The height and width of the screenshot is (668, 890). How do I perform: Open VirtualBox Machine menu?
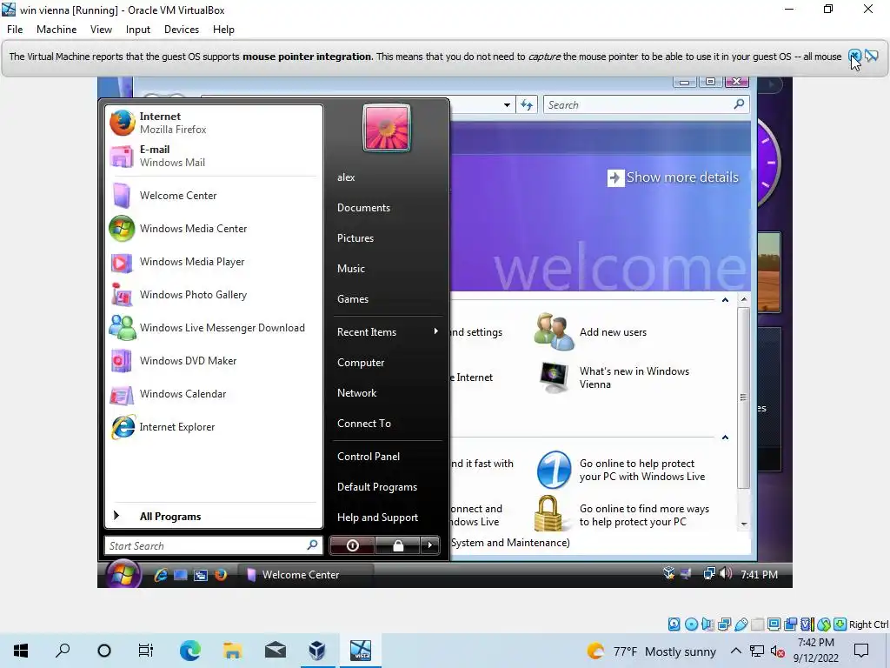[x=56, y=30]
